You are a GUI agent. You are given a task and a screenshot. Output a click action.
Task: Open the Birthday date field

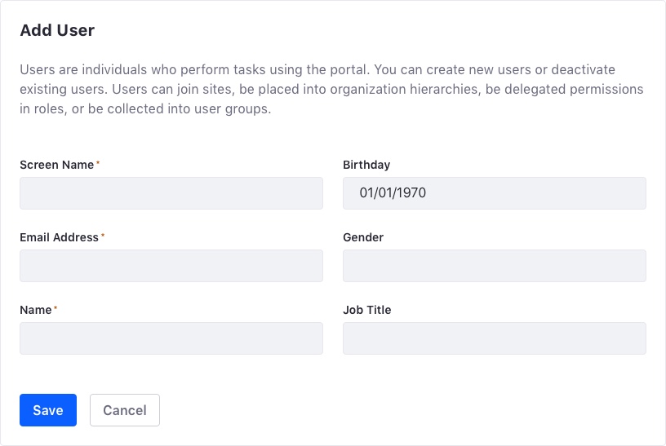[494, 193]
